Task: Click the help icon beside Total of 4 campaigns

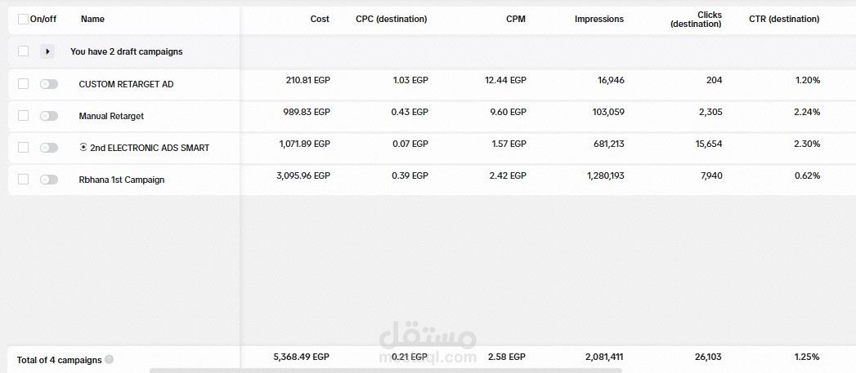Action: (110, 359)
